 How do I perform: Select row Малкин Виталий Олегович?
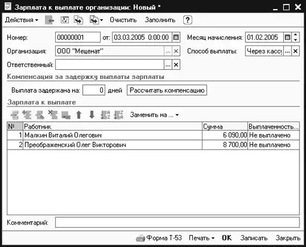point(153,135)
